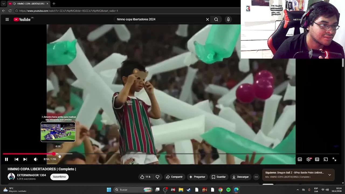This screenshot has width=345, height=194.
Task: Exit full screen with expand icon
Action: point(334,159)
